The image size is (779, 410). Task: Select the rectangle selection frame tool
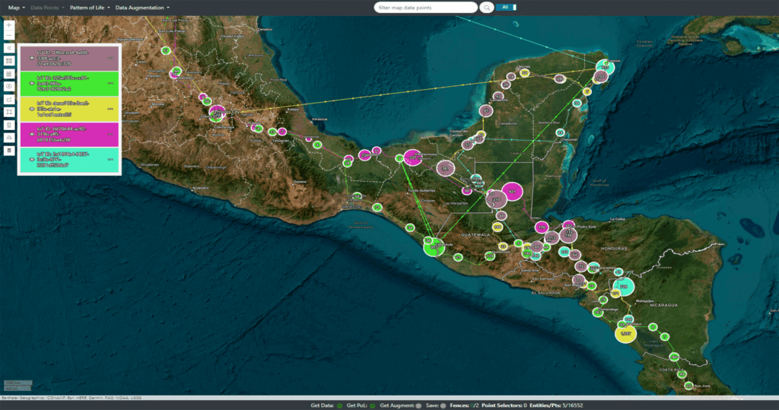pos(9,113)
